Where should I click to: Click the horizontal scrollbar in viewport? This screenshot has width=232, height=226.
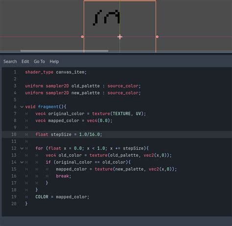click(x=64, y=51)
